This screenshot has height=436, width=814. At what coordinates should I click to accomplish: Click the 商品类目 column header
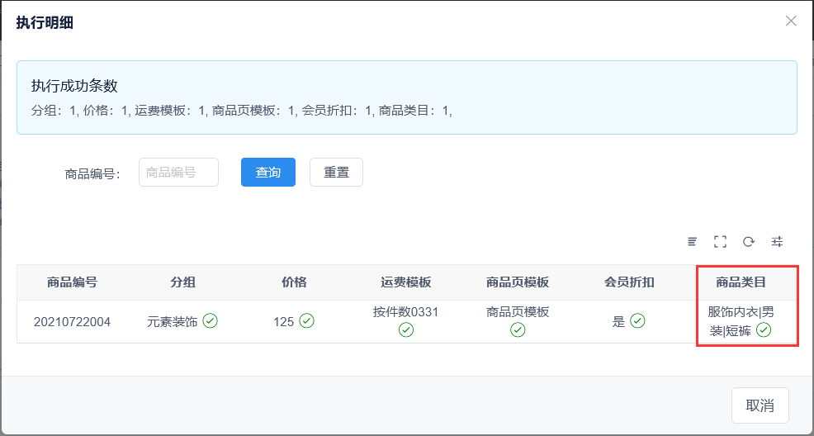[741, 282]
